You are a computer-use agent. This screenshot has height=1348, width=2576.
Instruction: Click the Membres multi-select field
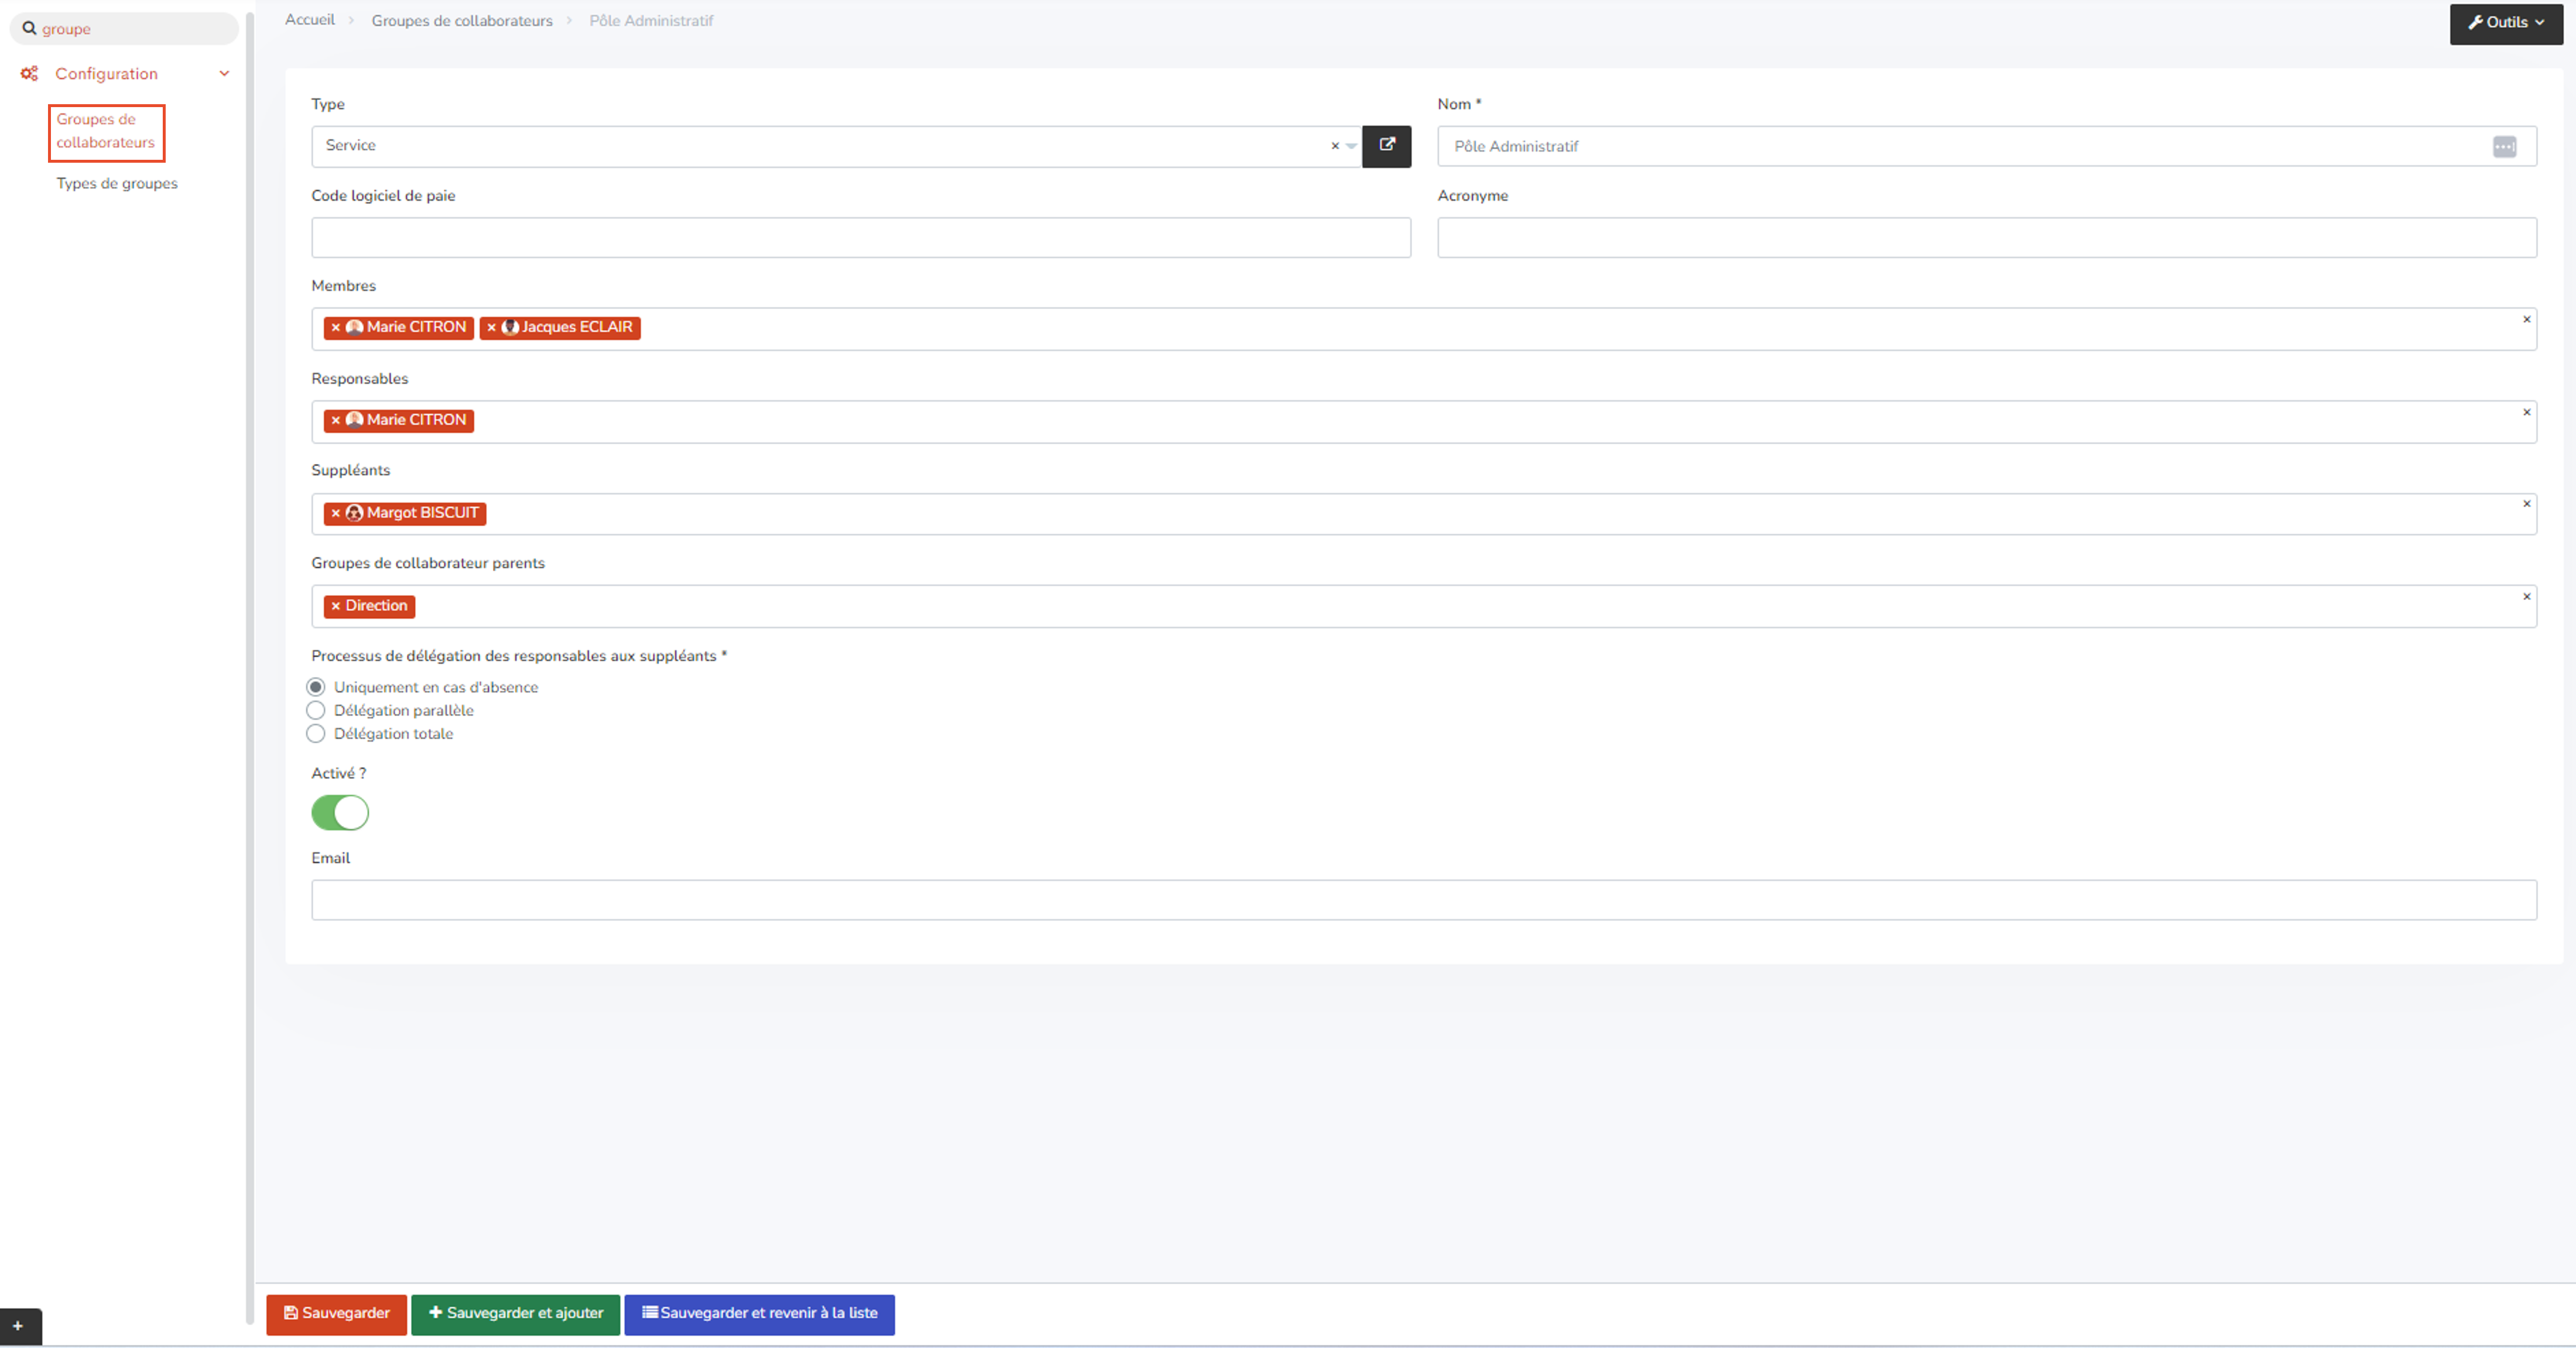(x=1424, y=329)
